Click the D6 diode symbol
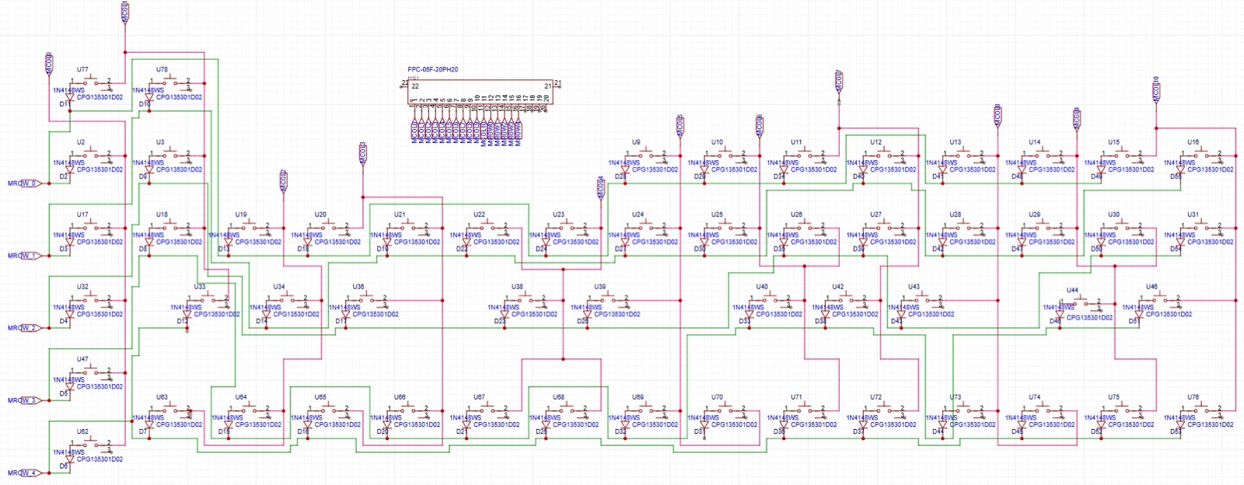Image resolution: width=1244 pixels, height=485 pixels. (x=70, y=459)
